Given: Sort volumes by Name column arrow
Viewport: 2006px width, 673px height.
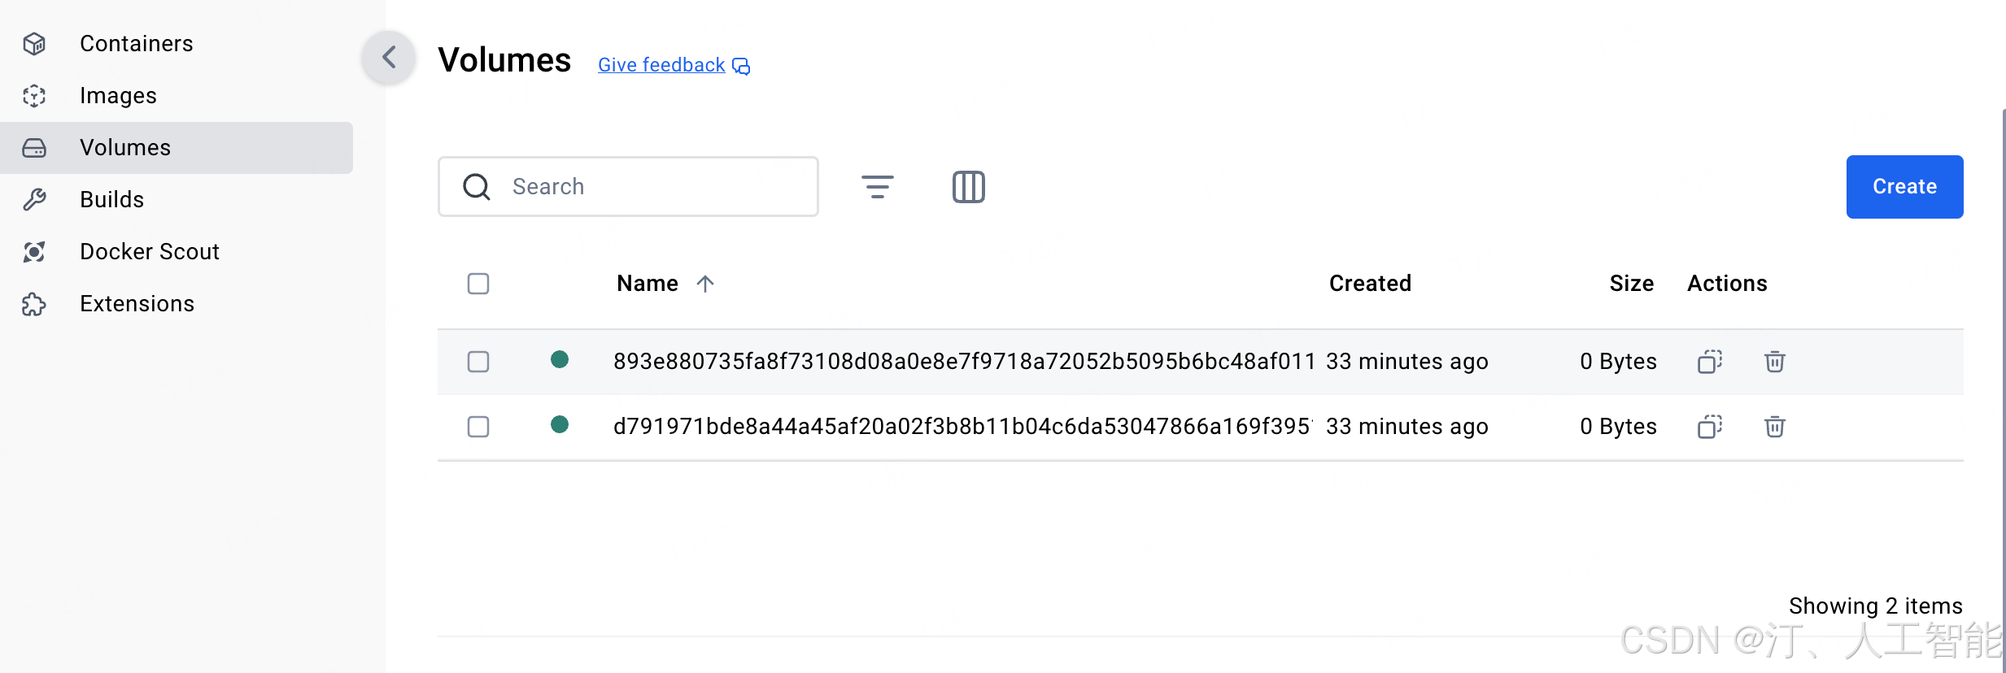Looking at the screenshot, I should [705, 284].
